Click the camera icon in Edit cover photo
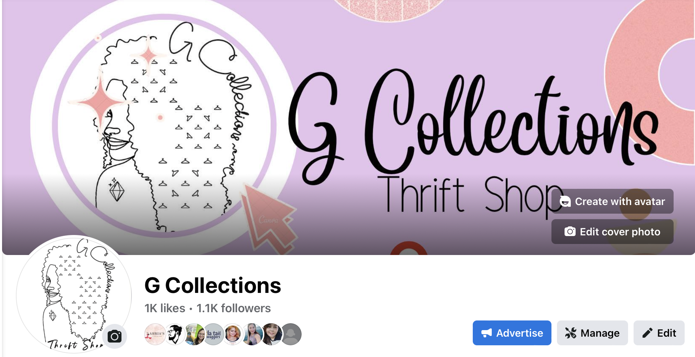695x357 pixels. (x=570, y=232)
